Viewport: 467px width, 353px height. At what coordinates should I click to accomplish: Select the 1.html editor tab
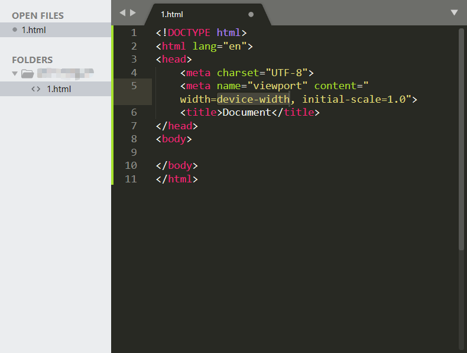click(x=207, y=14)
